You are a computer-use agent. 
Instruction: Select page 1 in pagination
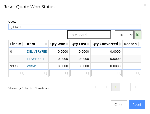coord(116,87)
